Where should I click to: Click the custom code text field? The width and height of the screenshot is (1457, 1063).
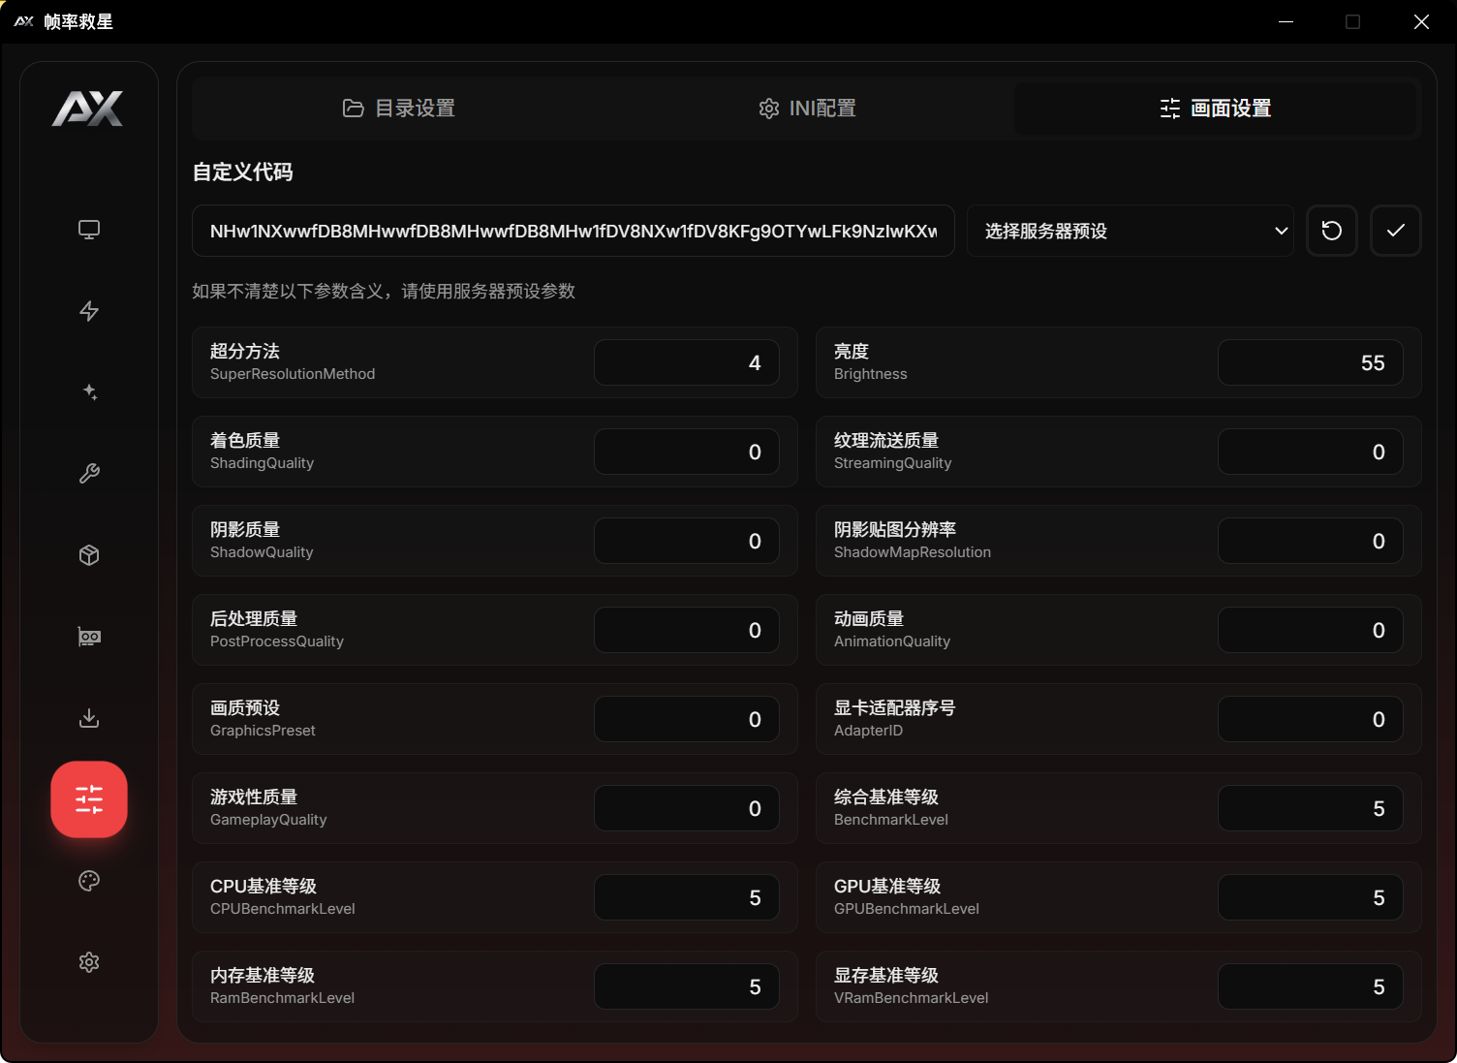[573, 231]
